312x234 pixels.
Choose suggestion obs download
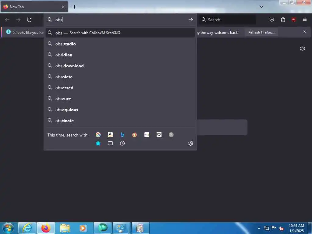[120, 66]
